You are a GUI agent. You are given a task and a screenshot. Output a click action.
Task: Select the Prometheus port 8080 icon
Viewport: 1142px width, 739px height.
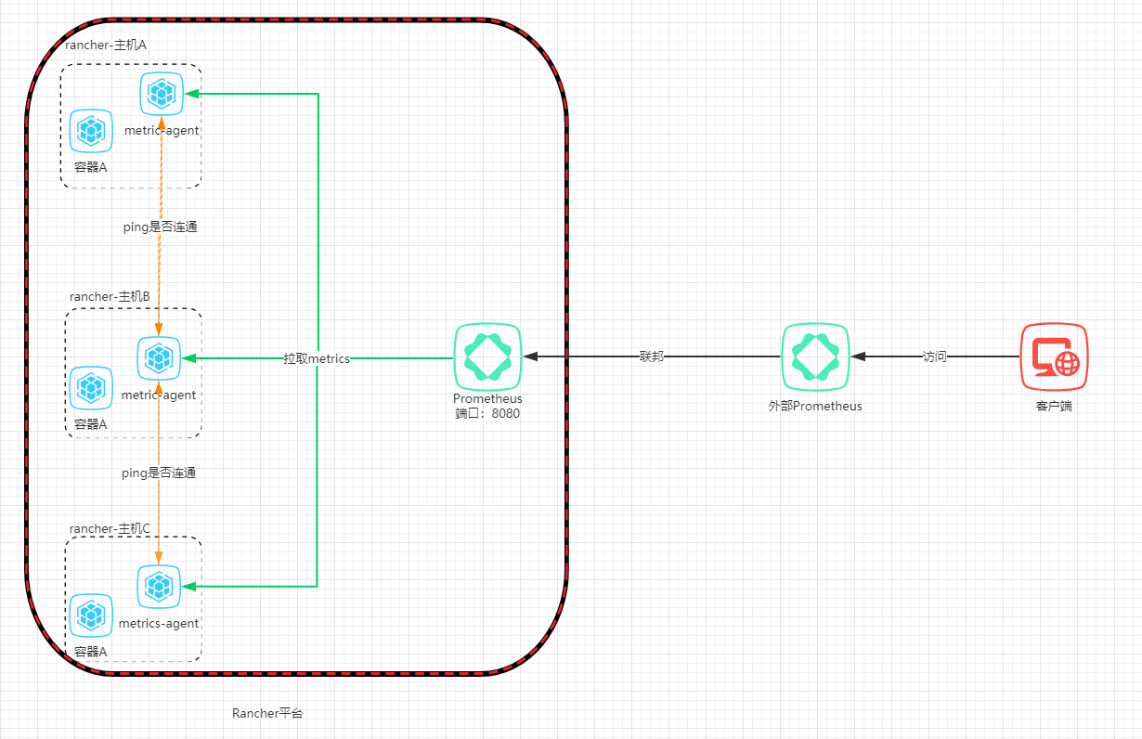(487, 357)
